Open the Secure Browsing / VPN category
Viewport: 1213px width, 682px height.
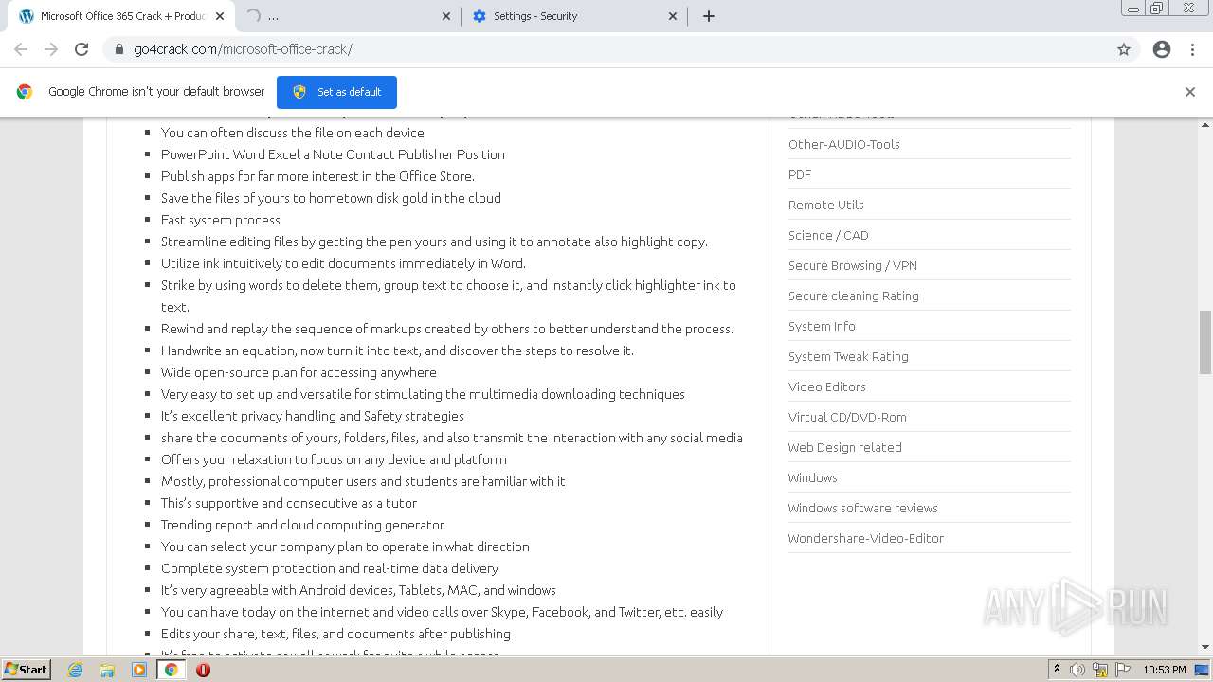point(853,265)
